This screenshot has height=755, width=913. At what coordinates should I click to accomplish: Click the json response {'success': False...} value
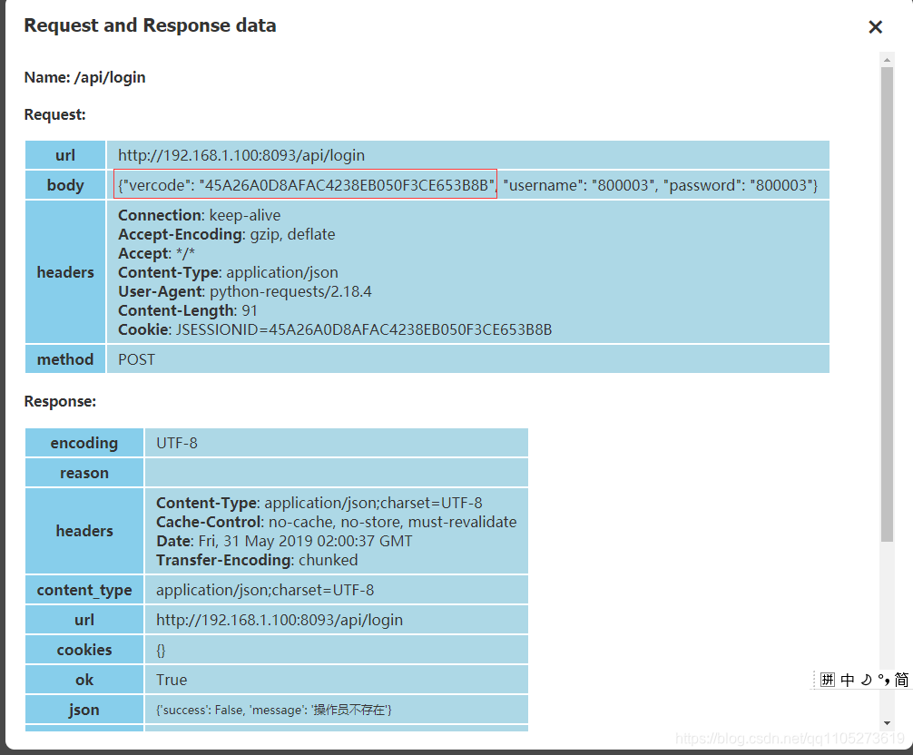[x=274, y=710]
